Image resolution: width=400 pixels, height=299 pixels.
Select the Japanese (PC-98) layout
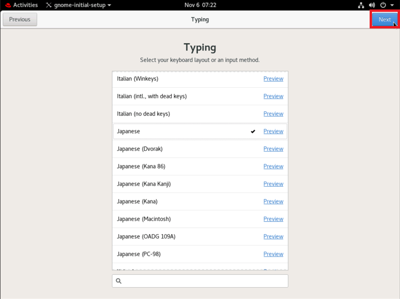pyautogui.click(x=139, y=254)
